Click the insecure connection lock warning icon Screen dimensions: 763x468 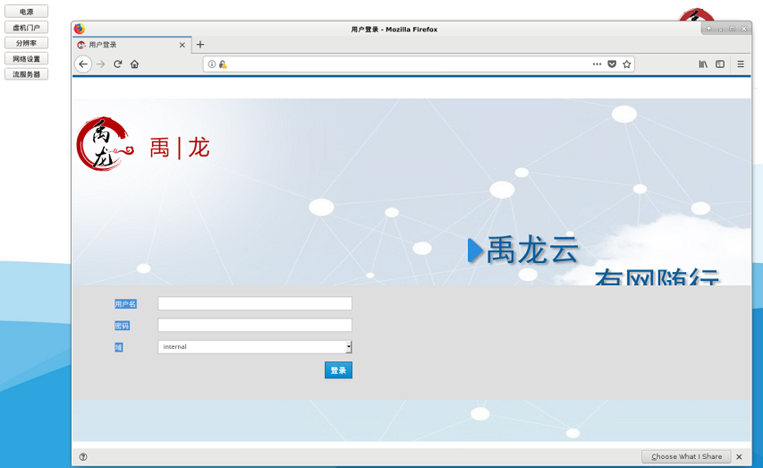pyautogui.click(x=223, y=64)
